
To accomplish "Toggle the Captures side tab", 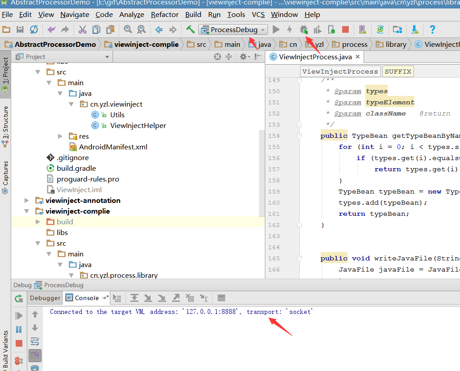I will coord(5,177).
